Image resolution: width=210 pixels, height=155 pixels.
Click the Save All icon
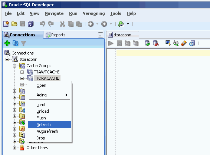pos(31,24)
